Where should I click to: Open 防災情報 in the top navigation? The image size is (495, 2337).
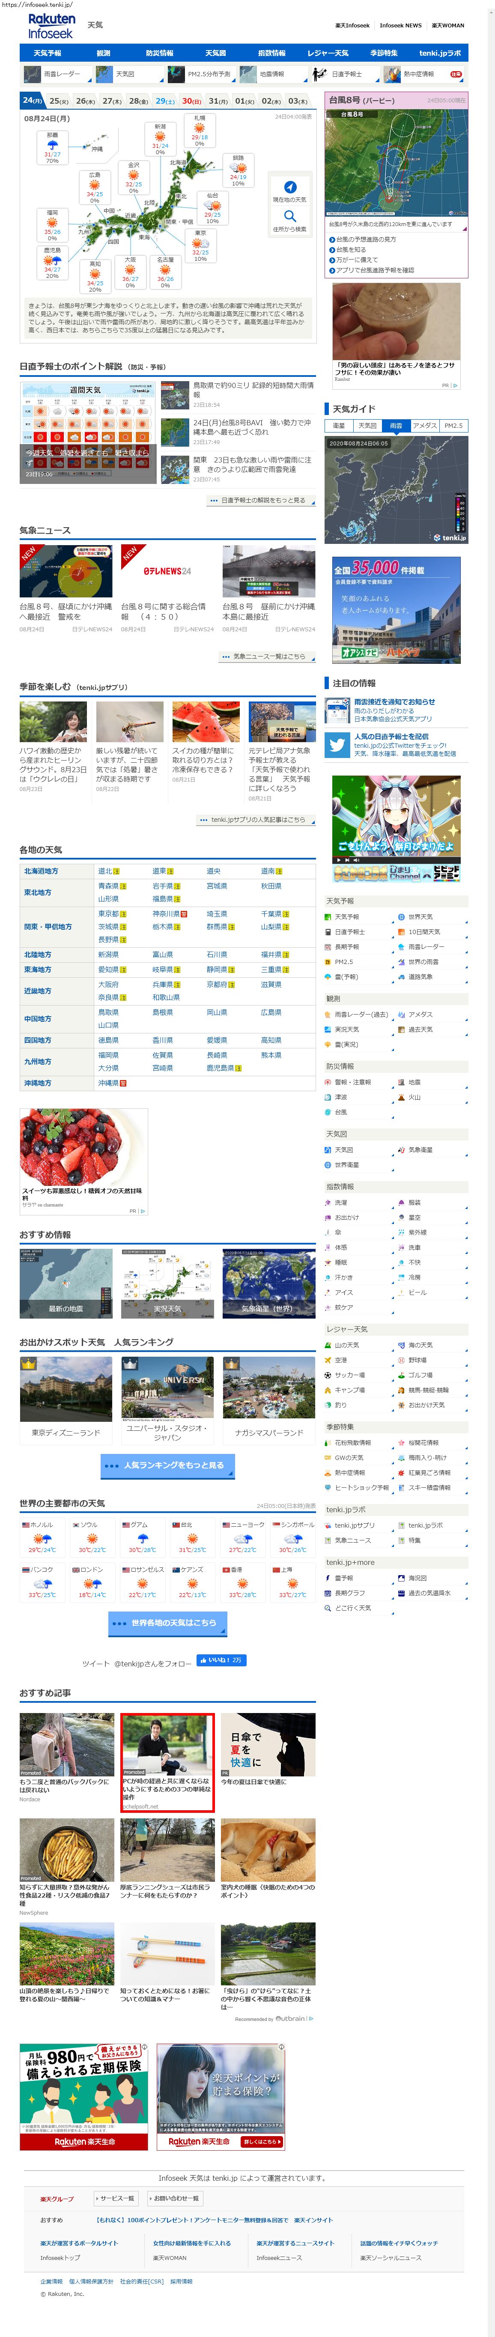coord(160,54)
